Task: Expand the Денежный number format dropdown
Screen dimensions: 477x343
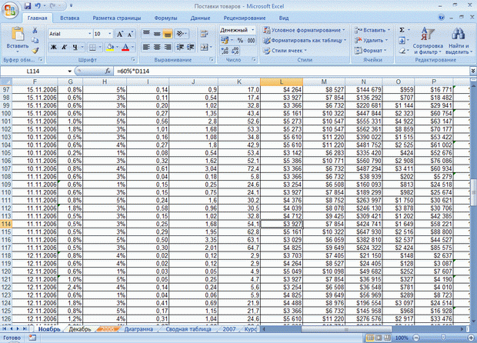Action: tap(253, 30)
